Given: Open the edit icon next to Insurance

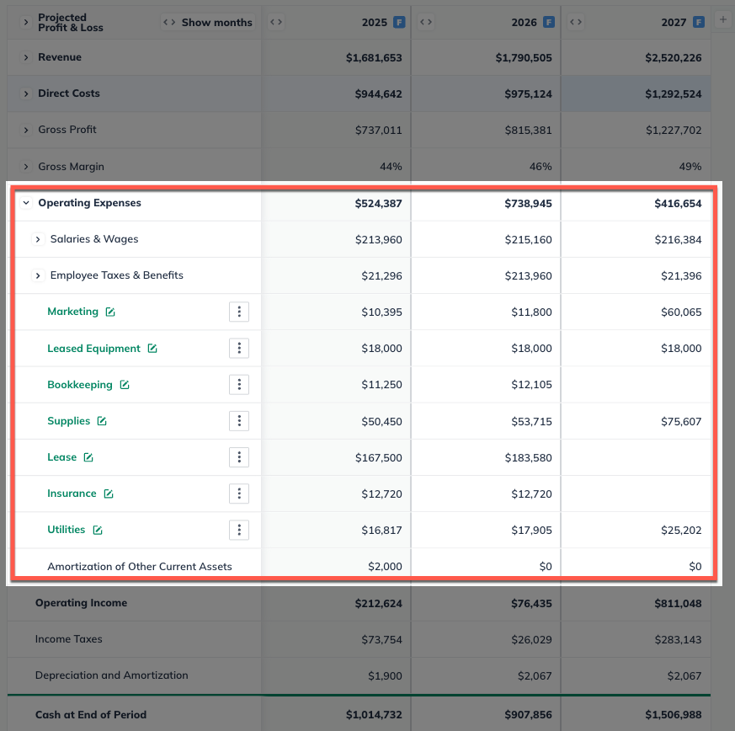Looking at the screenshot, I should 109,494.
